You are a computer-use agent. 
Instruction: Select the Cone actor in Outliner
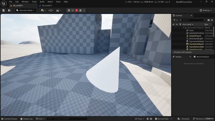(x=191, y=31)
